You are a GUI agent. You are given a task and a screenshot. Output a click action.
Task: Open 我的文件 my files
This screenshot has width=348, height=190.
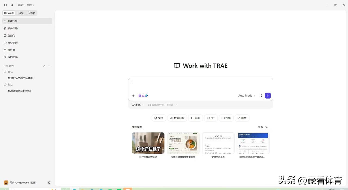pos(27,57)
